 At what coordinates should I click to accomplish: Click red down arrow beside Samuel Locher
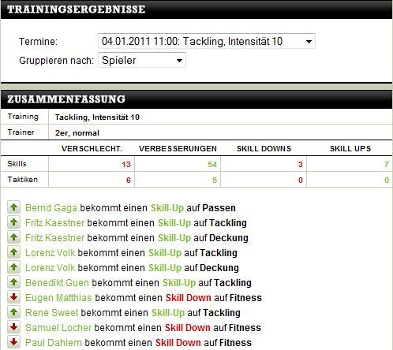[x=13, y=327]
